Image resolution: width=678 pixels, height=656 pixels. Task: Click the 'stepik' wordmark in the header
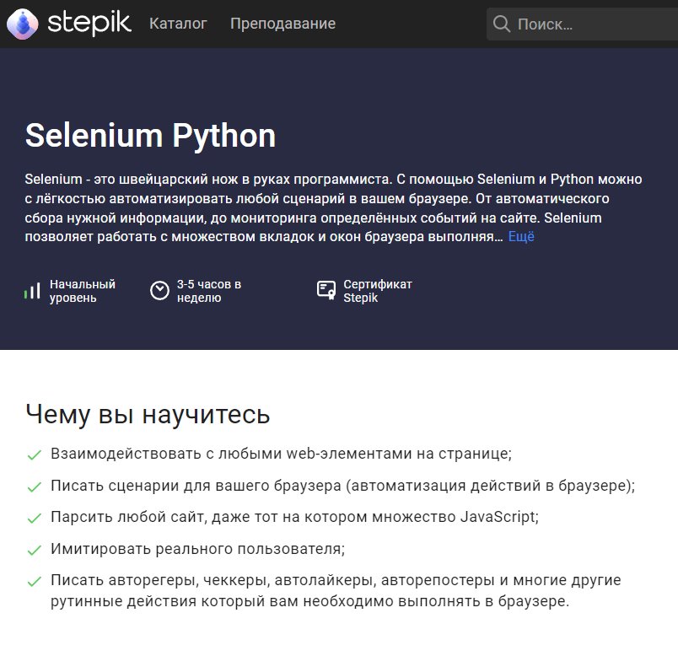pos(89,24)
